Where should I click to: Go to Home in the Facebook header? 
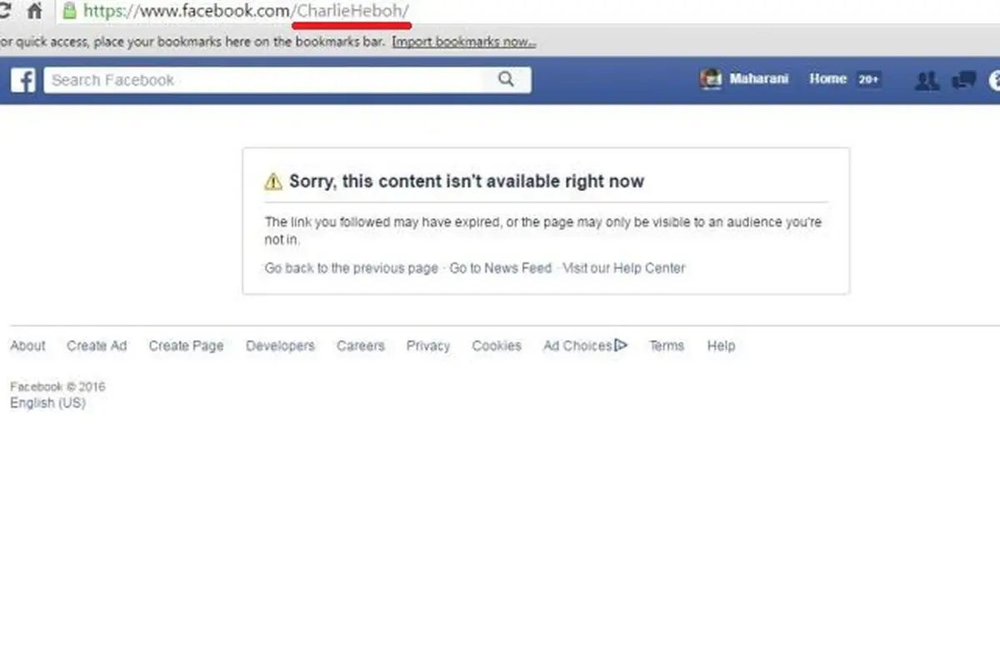[x=827, y=79]
